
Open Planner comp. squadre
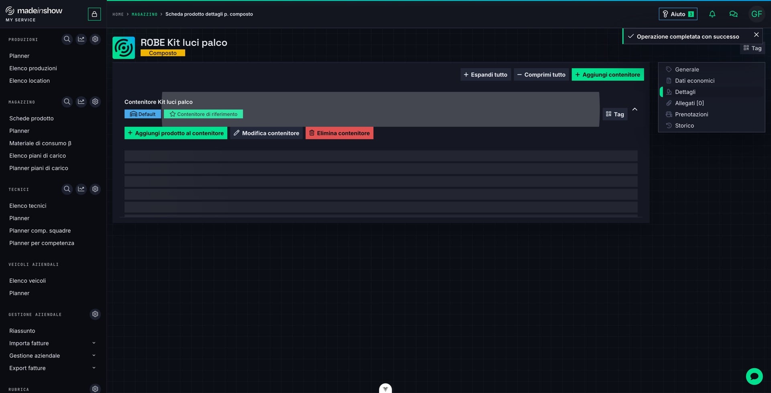point(40,231)
